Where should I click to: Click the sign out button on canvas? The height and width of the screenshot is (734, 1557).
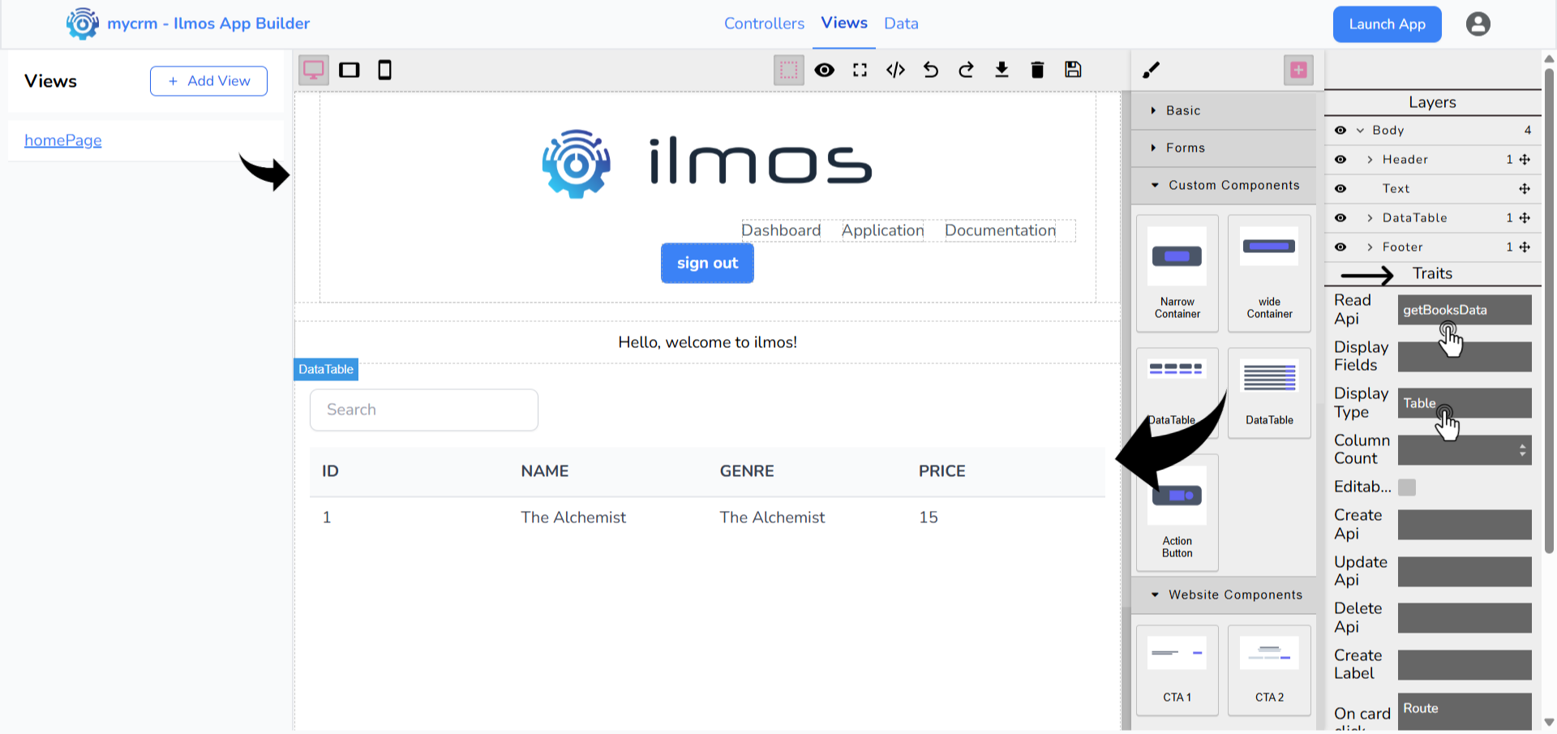(707, 264)
